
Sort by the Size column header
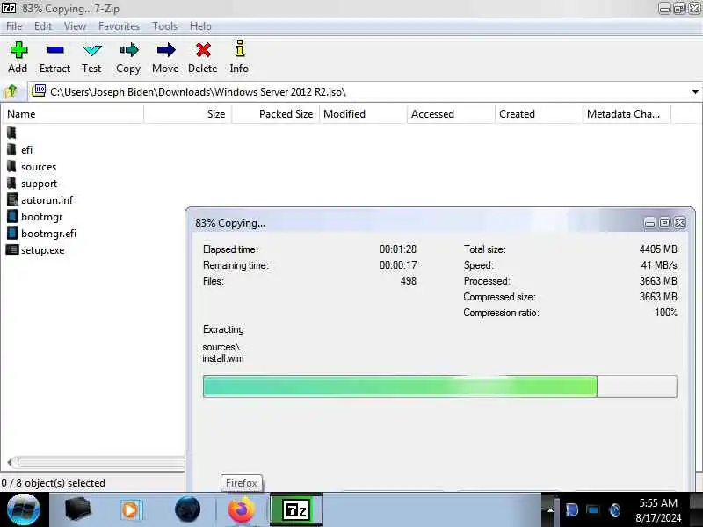click(x=187, y=114)
